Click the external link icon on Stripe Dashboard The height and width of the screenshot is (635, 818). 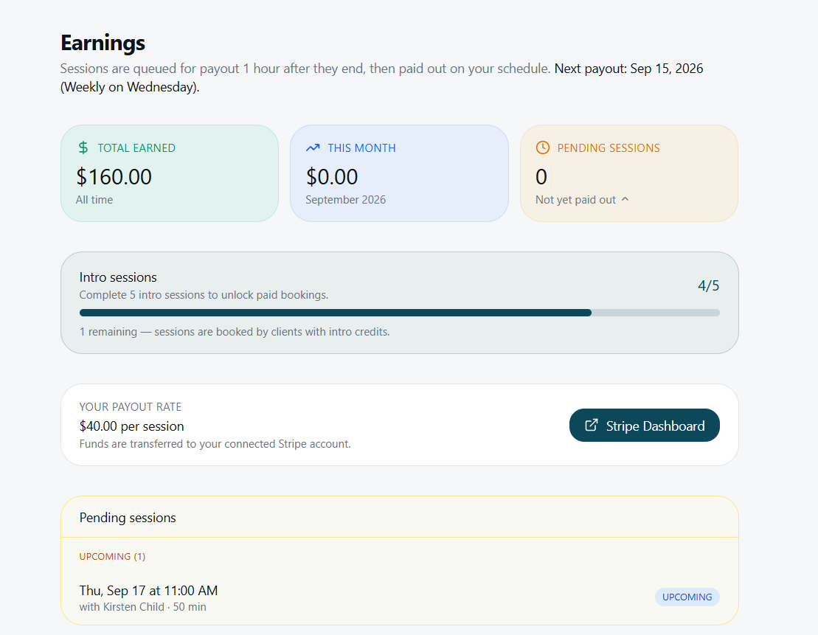(591, 426)
